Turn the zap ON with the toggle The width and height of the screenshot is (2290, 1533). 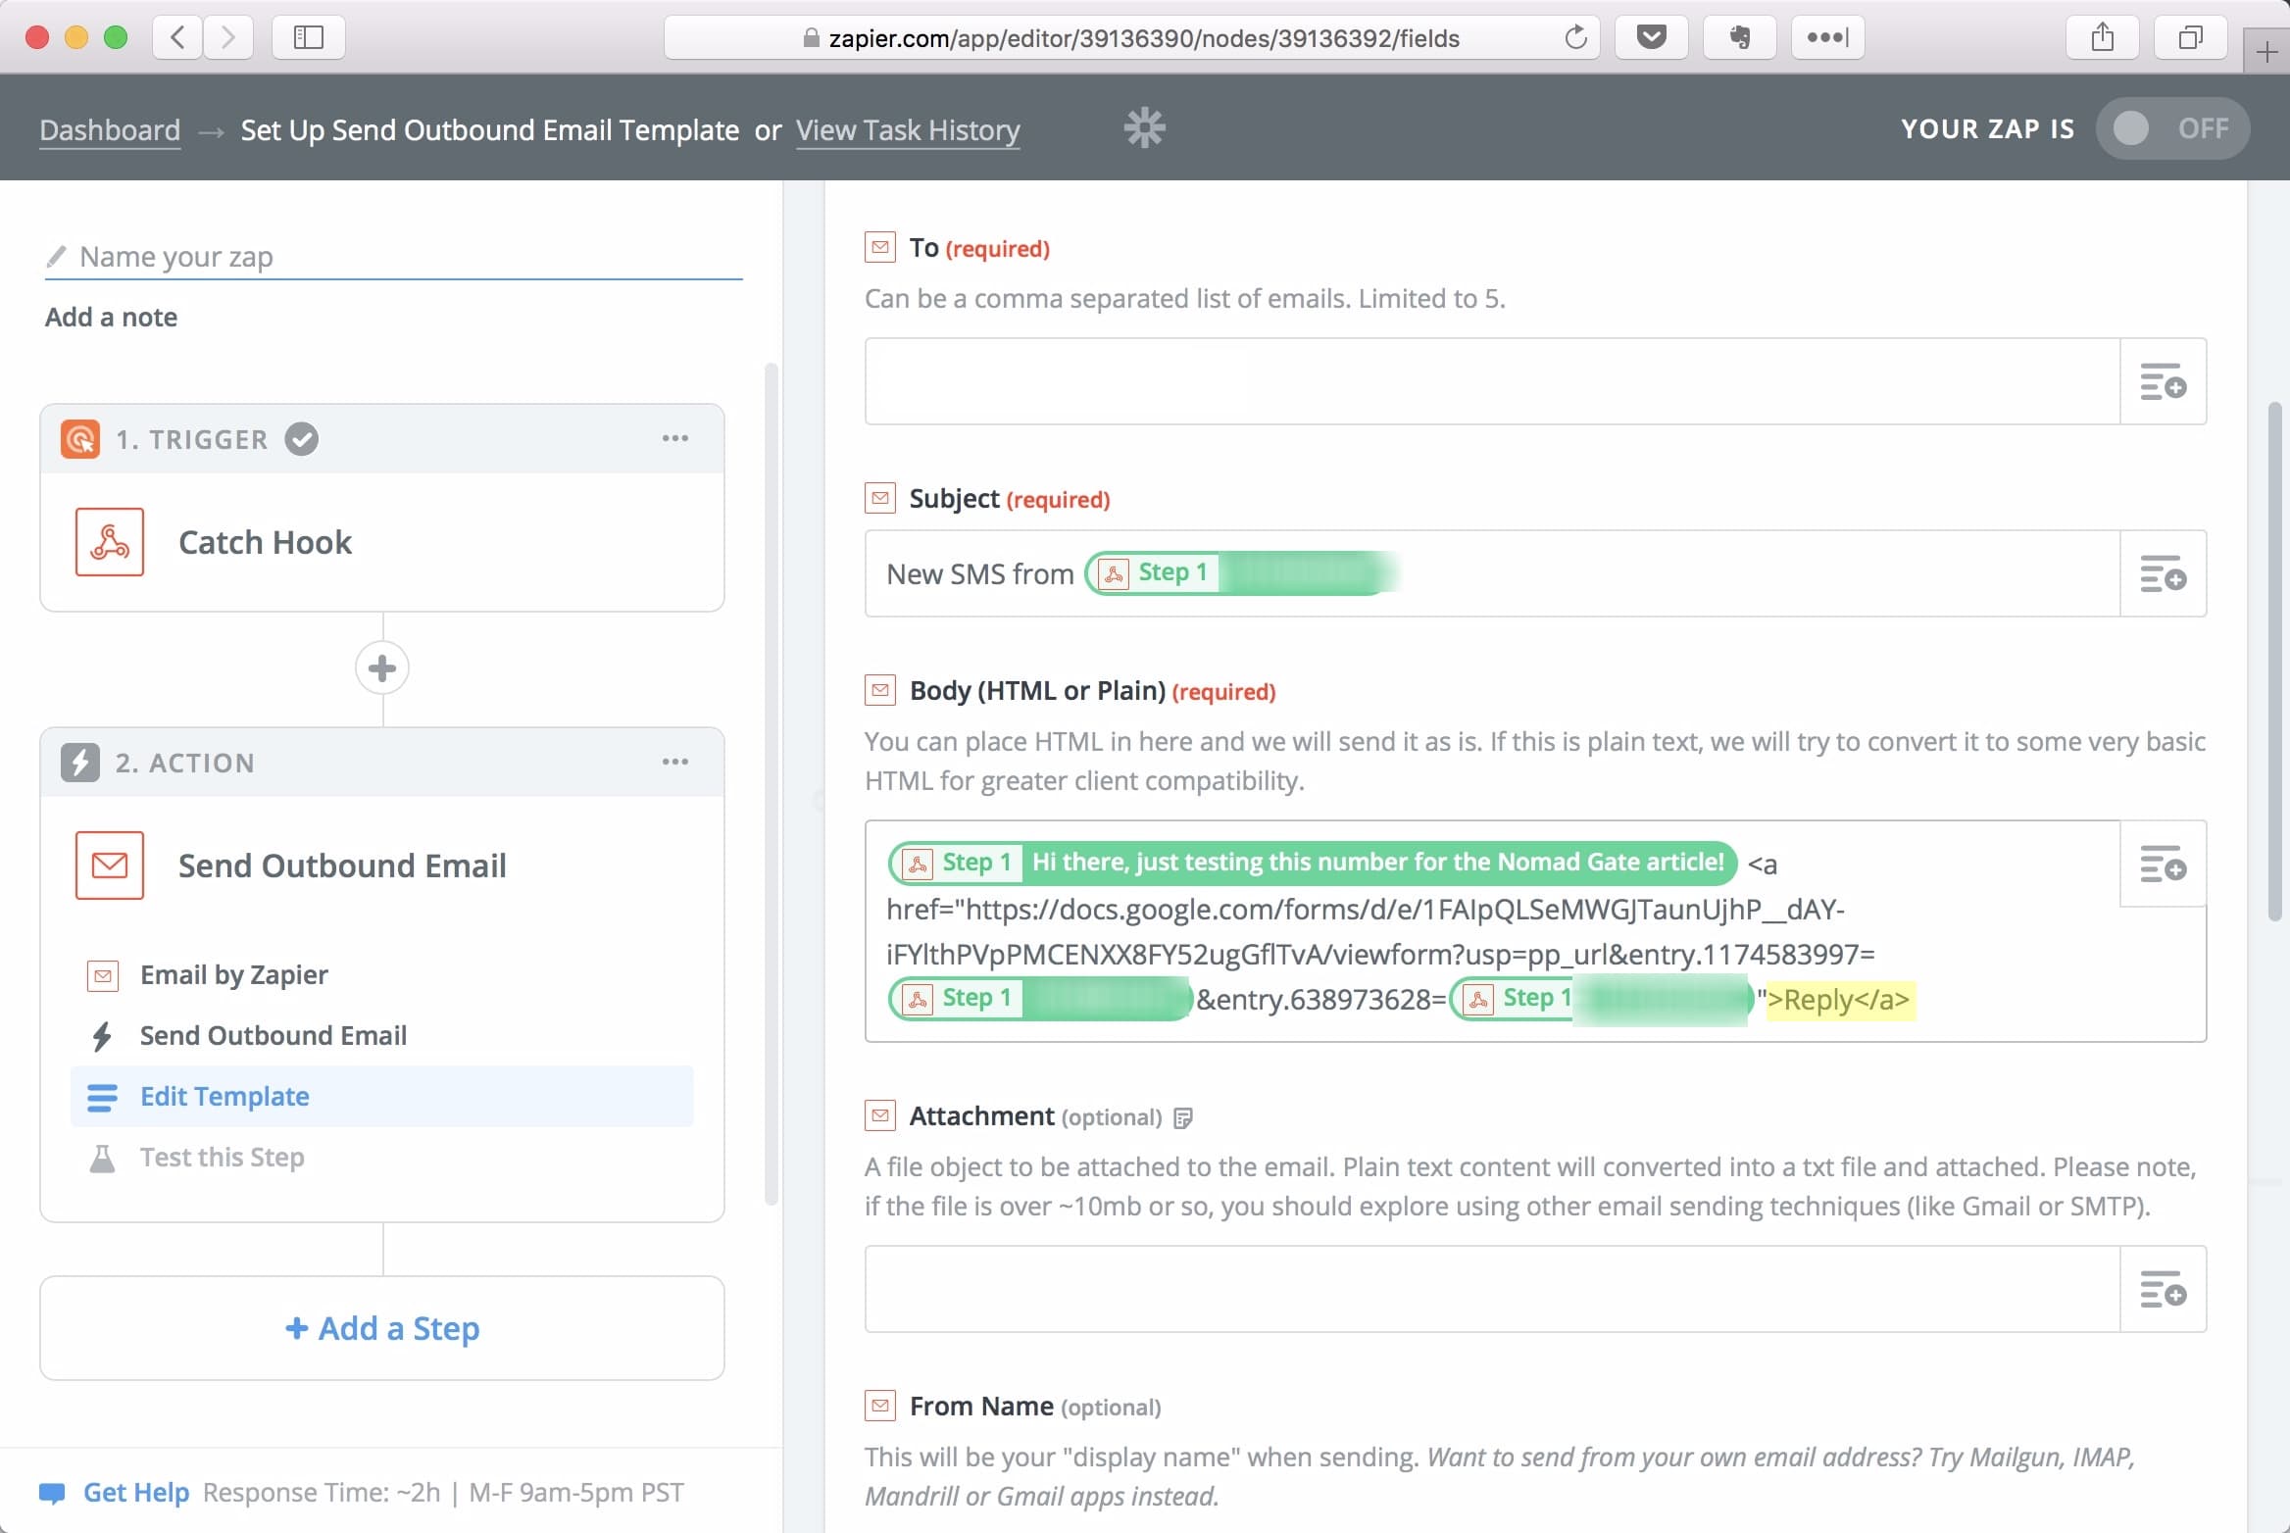[x=2172, y=128]
